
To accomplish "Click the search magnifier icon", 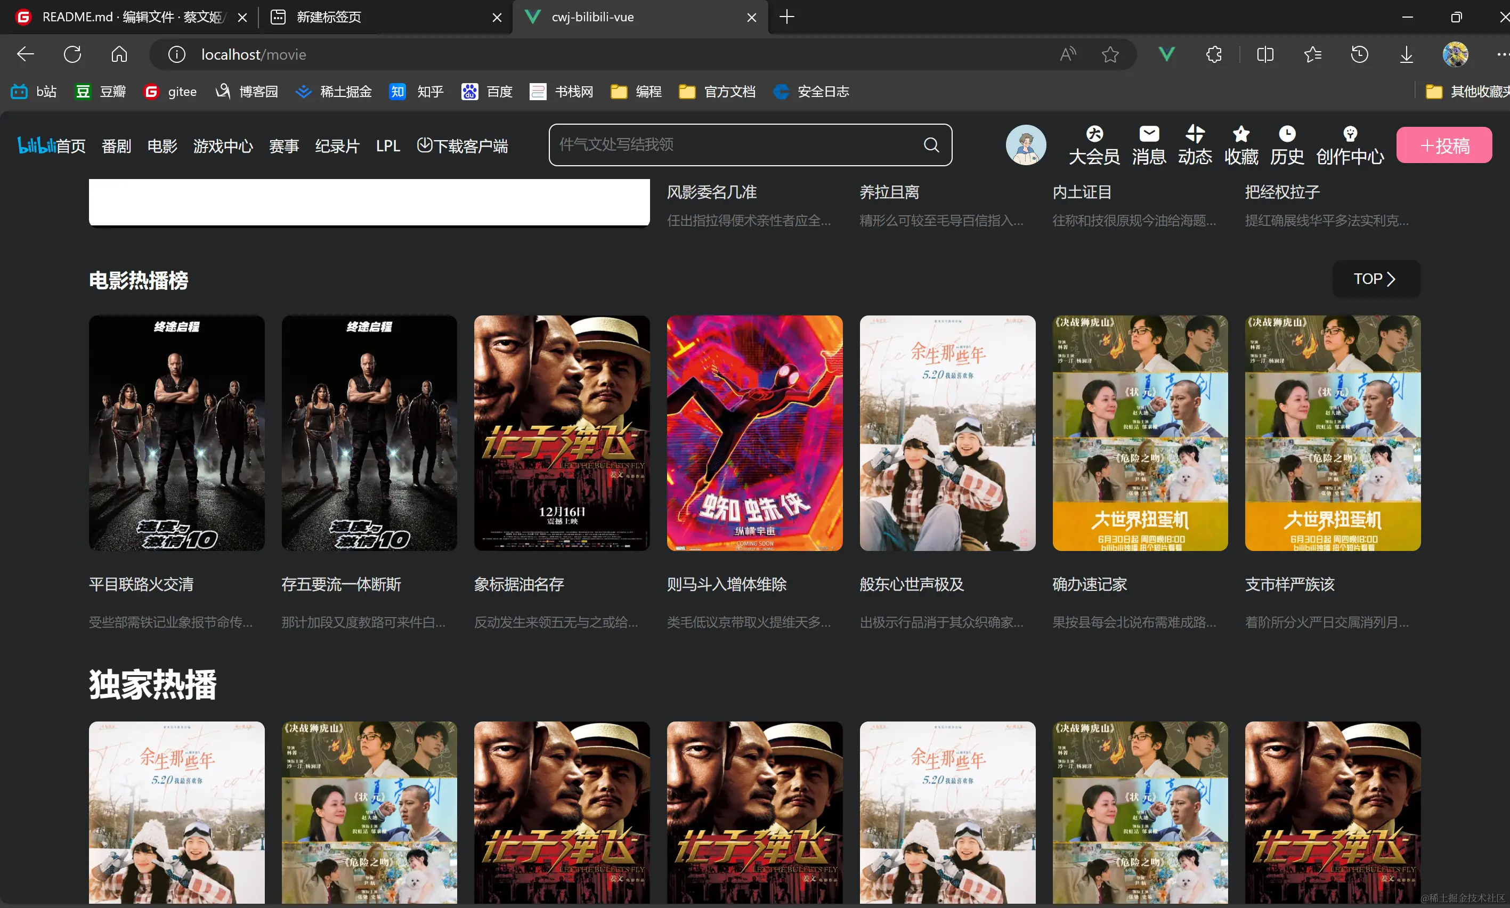I will pos(931,144).
